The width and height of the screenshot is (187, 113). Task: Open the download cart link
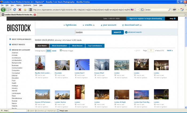click(x=132, y=25)
